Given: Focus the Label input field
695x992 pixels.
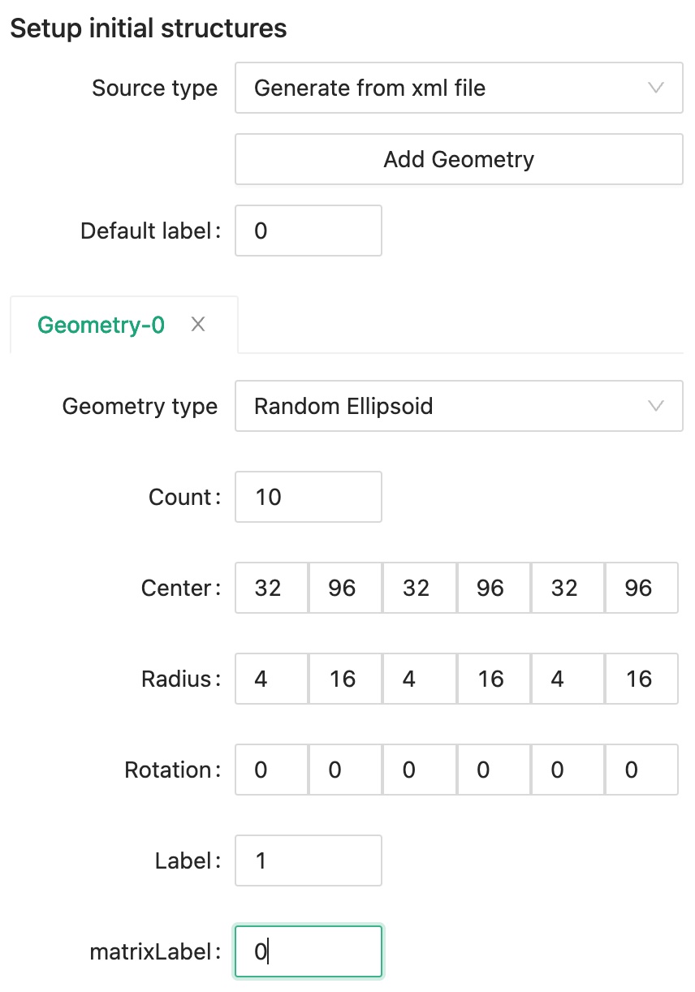Looking at the screenshot, I should point(308,860).
